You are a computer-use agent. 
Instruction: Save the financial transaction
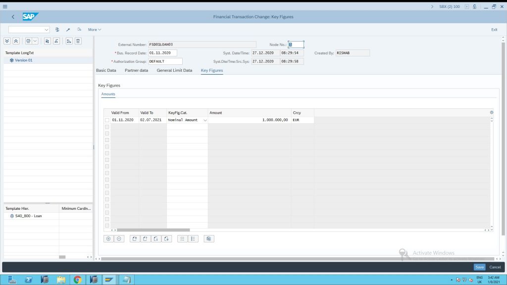(479, 267)
